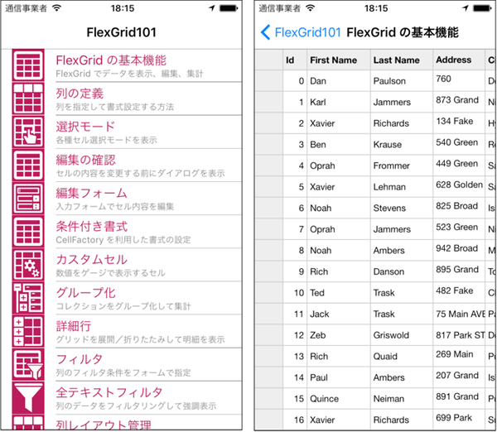
Task: Tap the Address column header
Action: point(459,60)
